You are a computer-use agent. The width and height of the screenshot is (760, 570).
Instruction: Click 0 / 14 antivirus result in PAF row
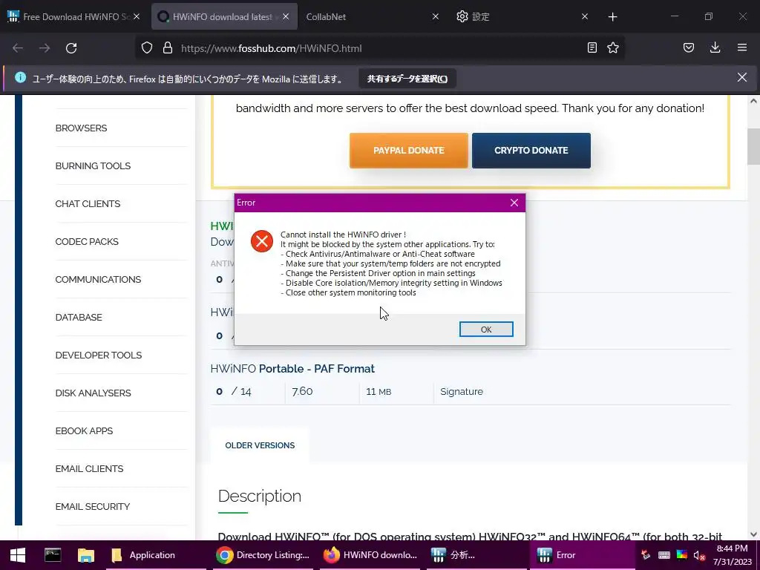[234, 392]
